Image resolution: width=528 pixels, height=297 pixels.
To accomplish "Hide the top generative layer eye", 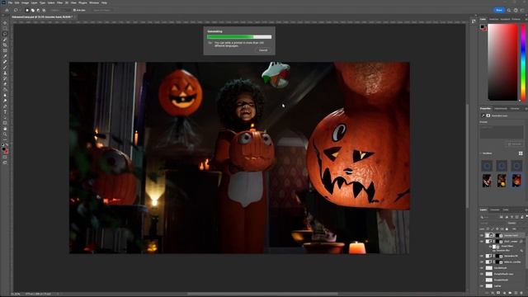I will pos(482,235).
